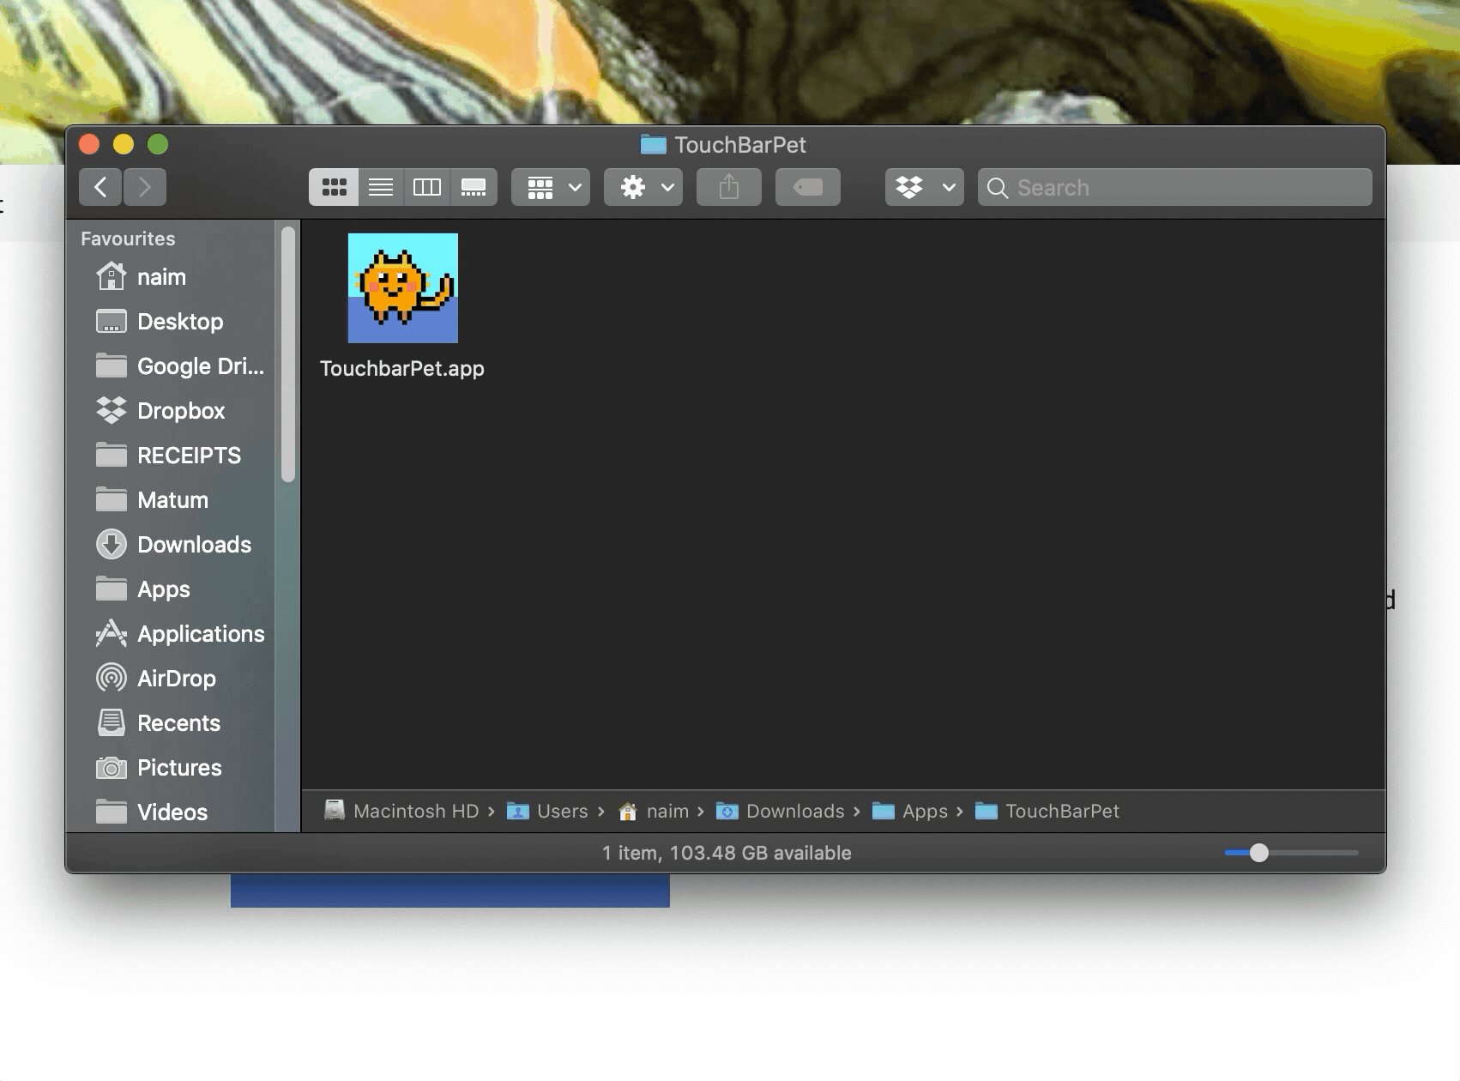
Task: Click the Favourites sidebar heading
Action: click(x=128, y=239)
